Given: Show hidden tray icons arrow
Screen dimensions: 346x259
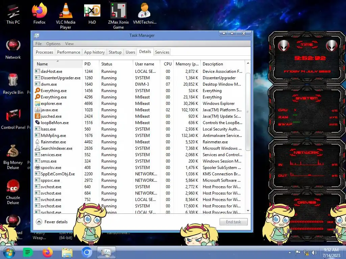Looking at the screenshot, I should click(290, 253).
